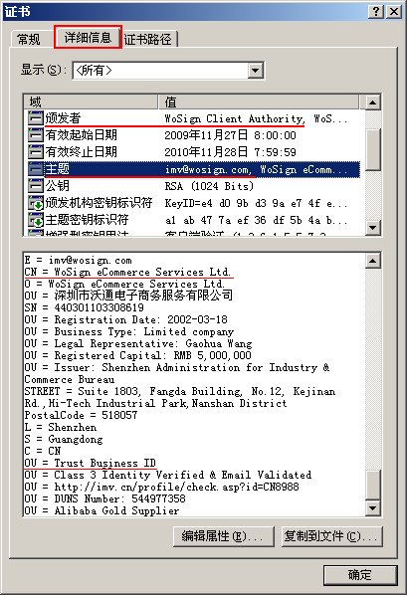Click the field list scrollbar thumb
Screen dimensions: 407x595
pos(373,149)
